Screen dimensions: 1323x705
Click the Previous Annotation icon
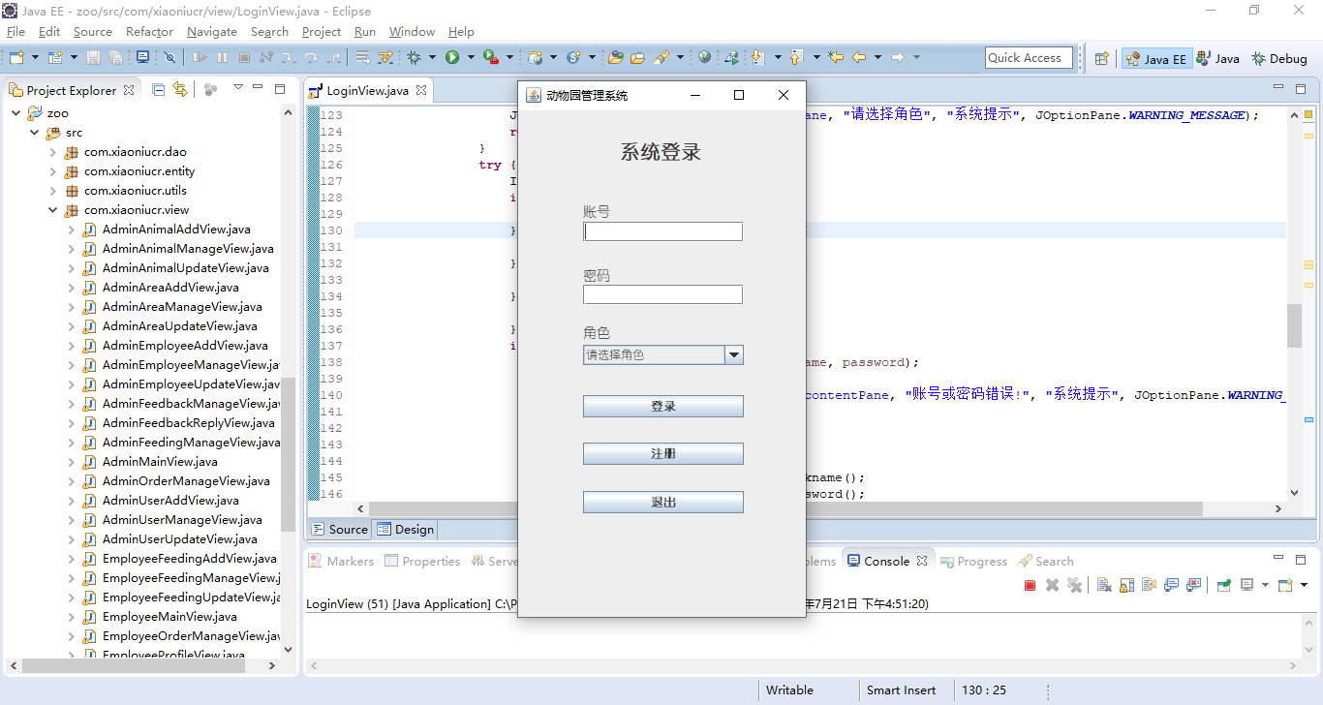tap(795, 57)
